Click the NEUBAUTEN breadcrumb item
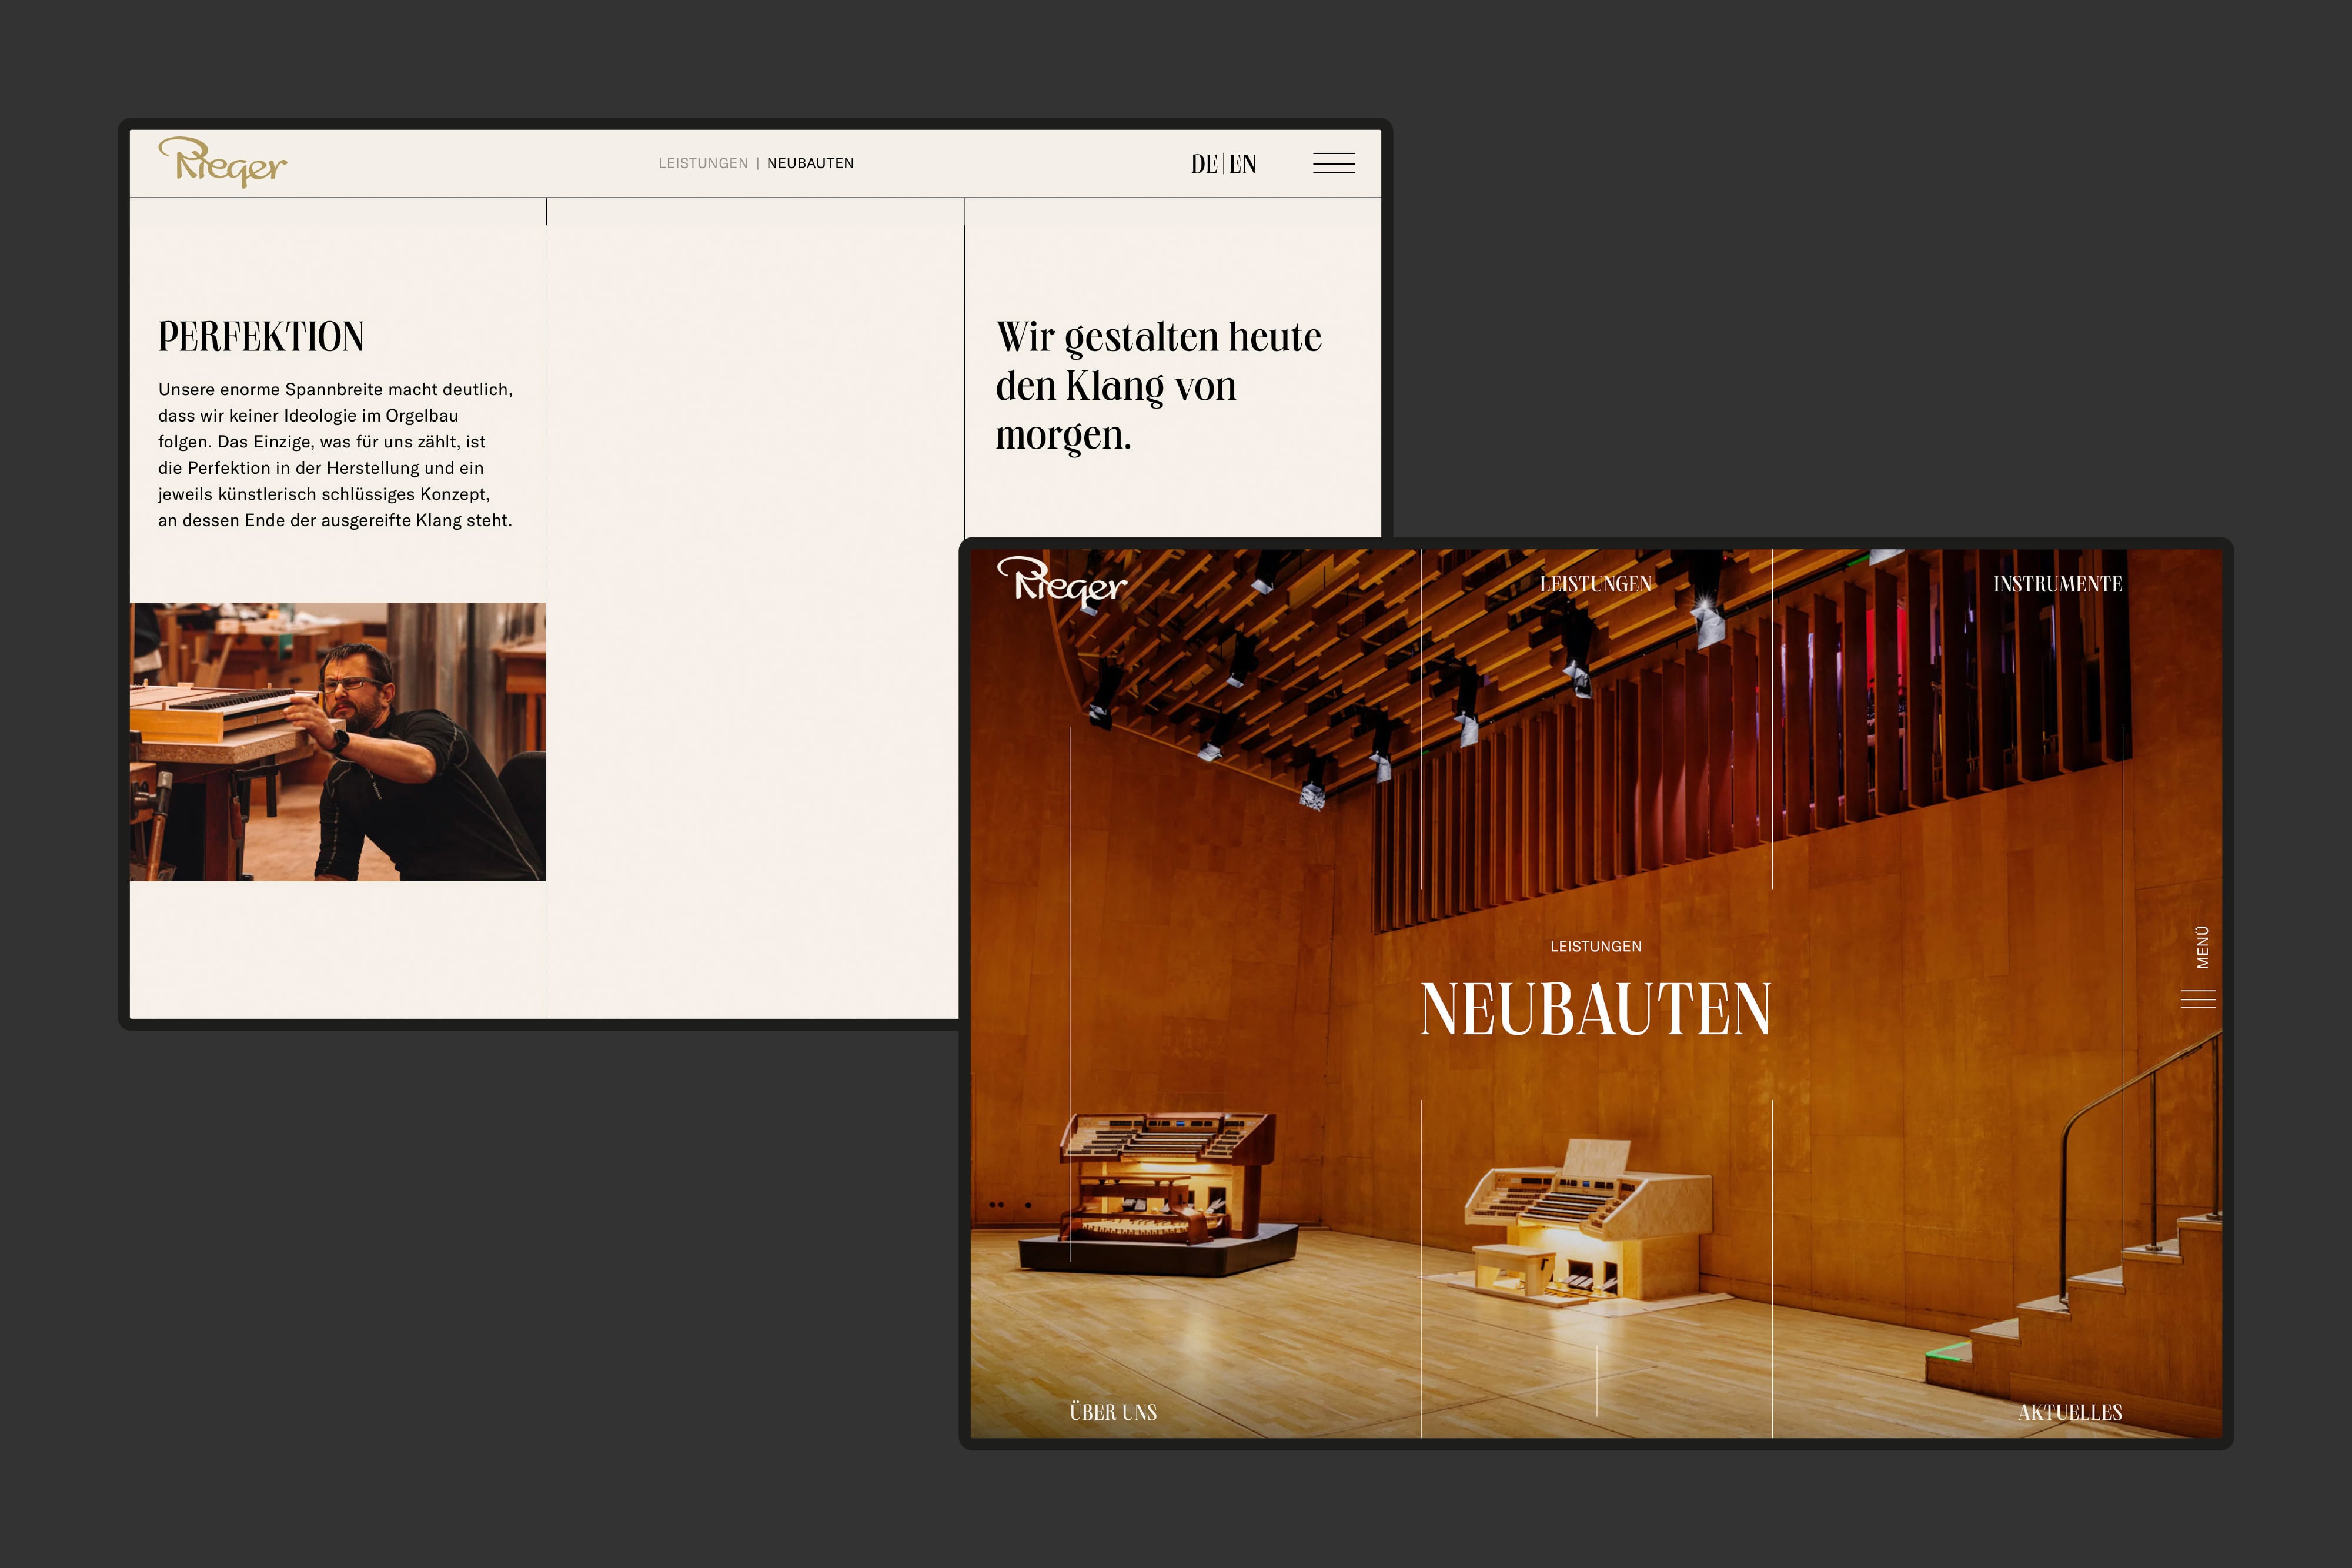The height and width of the screenshot is (1568, 2352). click(x=810, y=163)
